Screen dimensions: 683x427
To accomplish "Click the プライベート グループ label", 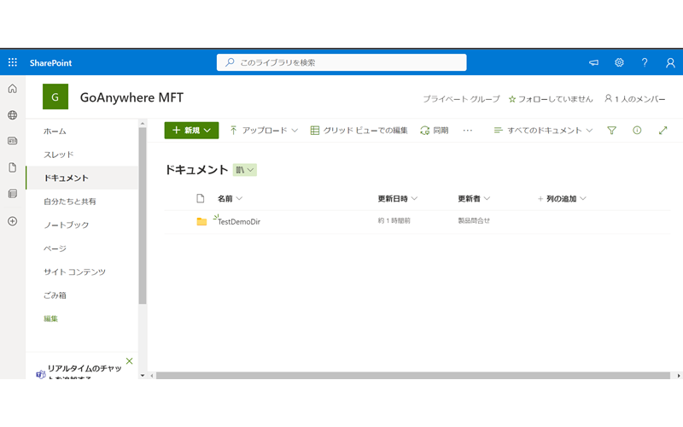I will pyautogui.click(x=461, y=99).
